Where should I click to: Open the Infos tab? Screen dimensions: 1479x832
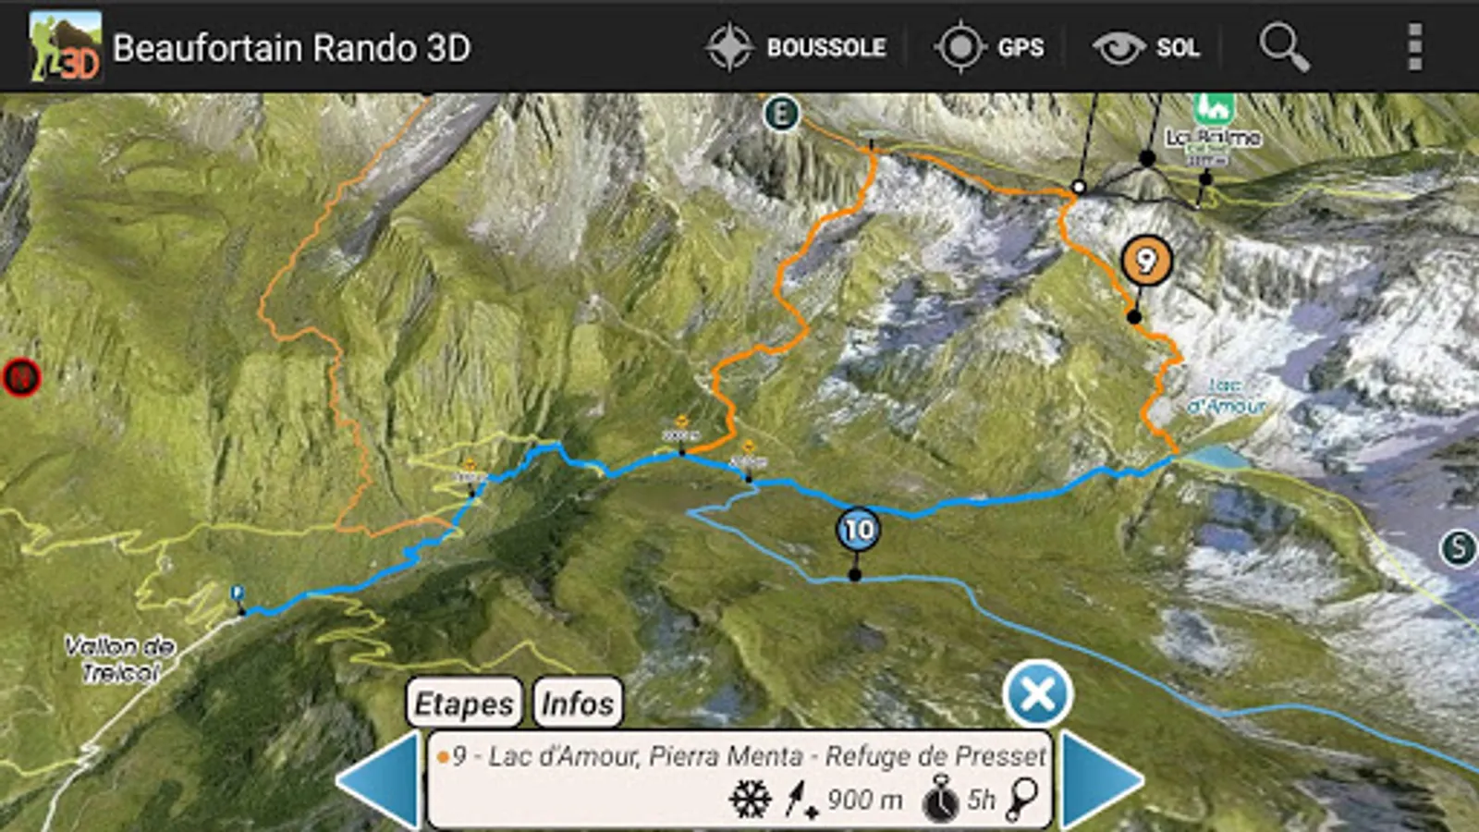tap(578, 703)
